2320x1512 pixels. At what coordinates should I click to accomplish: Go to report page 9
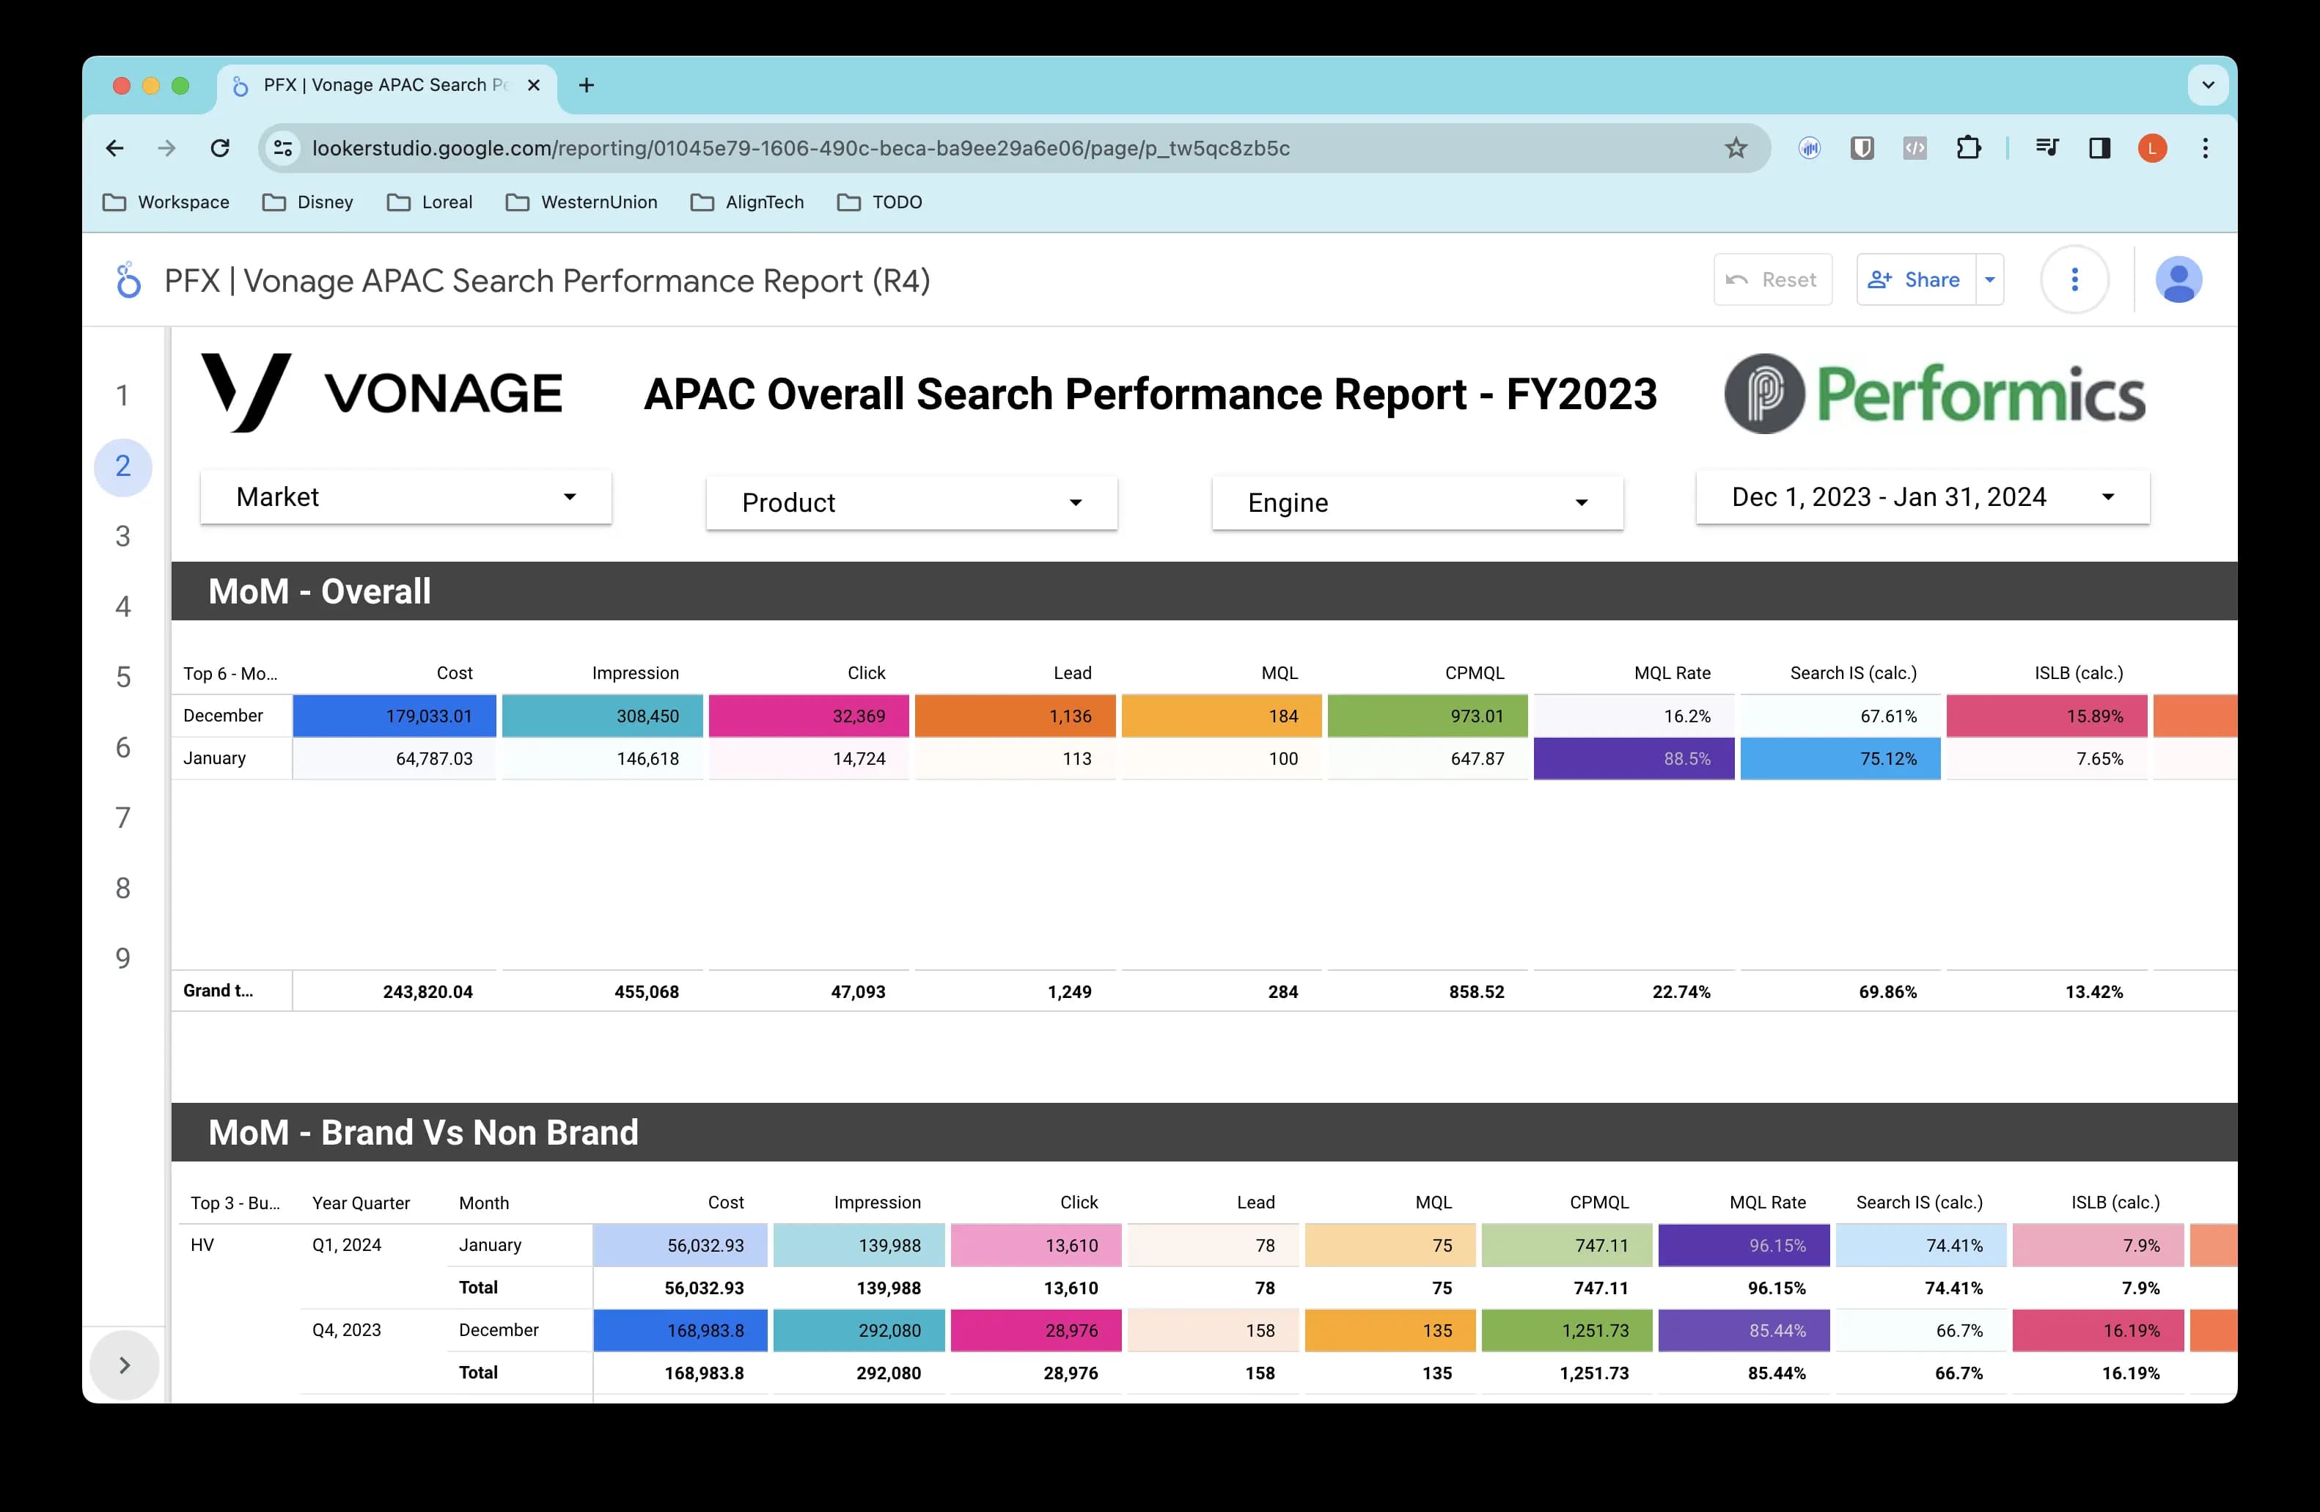click(123, 959)
